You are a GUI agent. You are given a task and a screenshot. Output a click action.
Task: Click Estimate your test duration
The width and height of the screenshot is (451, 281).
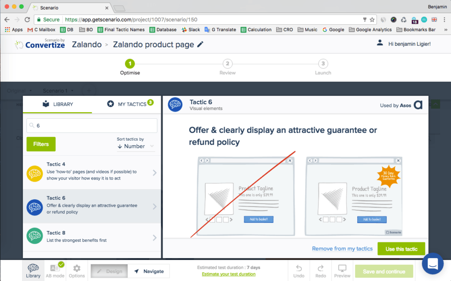point(229,274)
